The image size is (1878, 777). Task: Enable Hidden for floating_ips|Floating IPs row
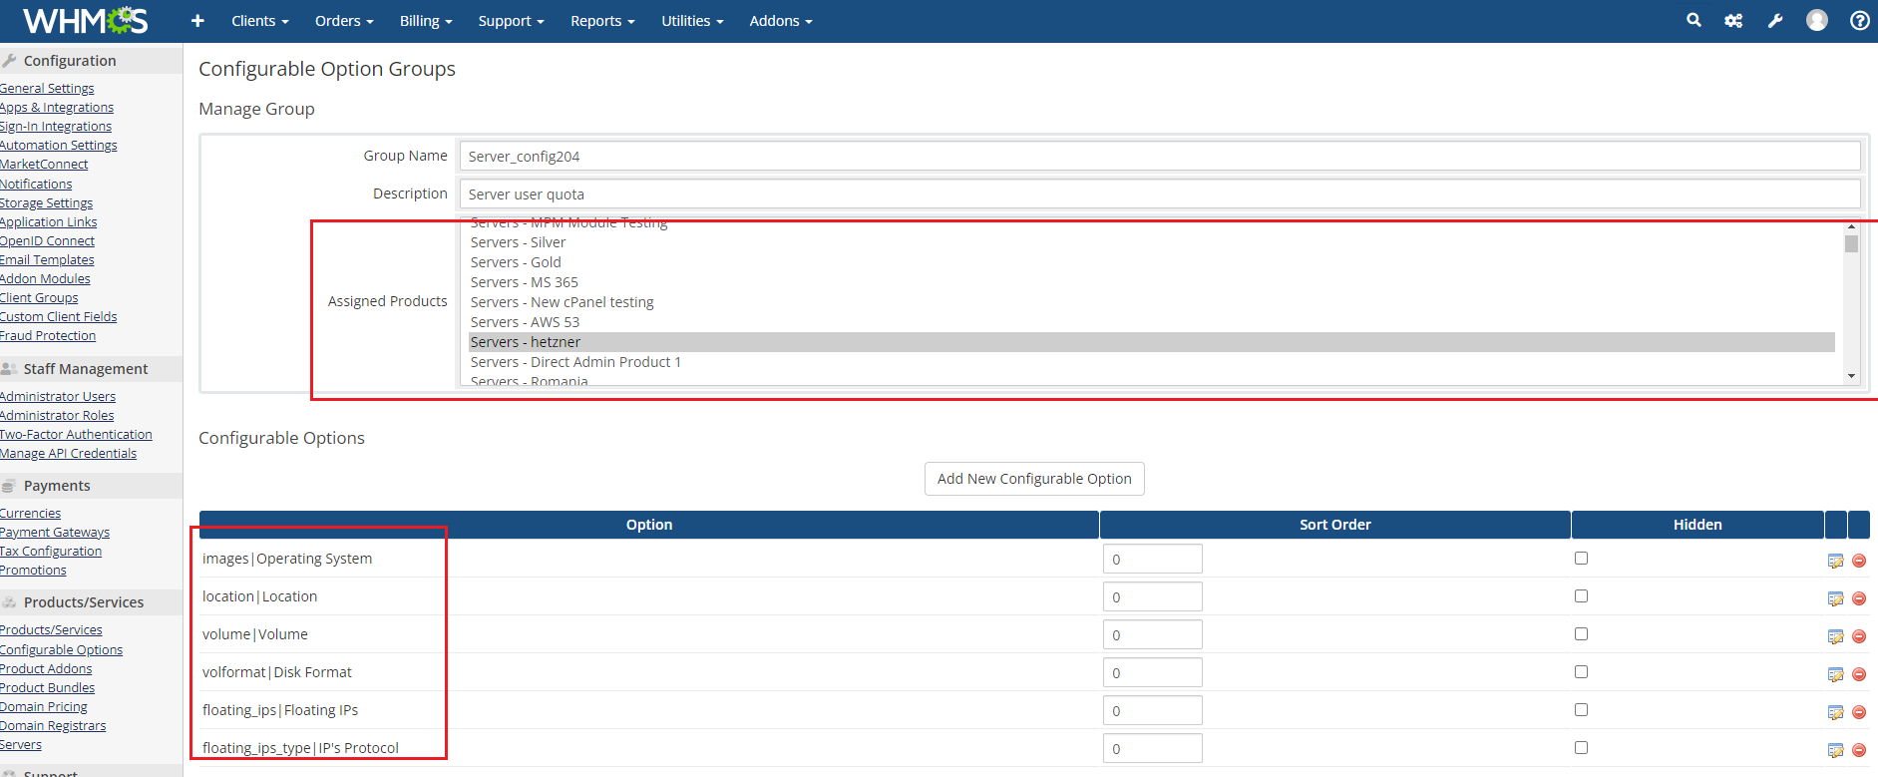click(1581, 710)
